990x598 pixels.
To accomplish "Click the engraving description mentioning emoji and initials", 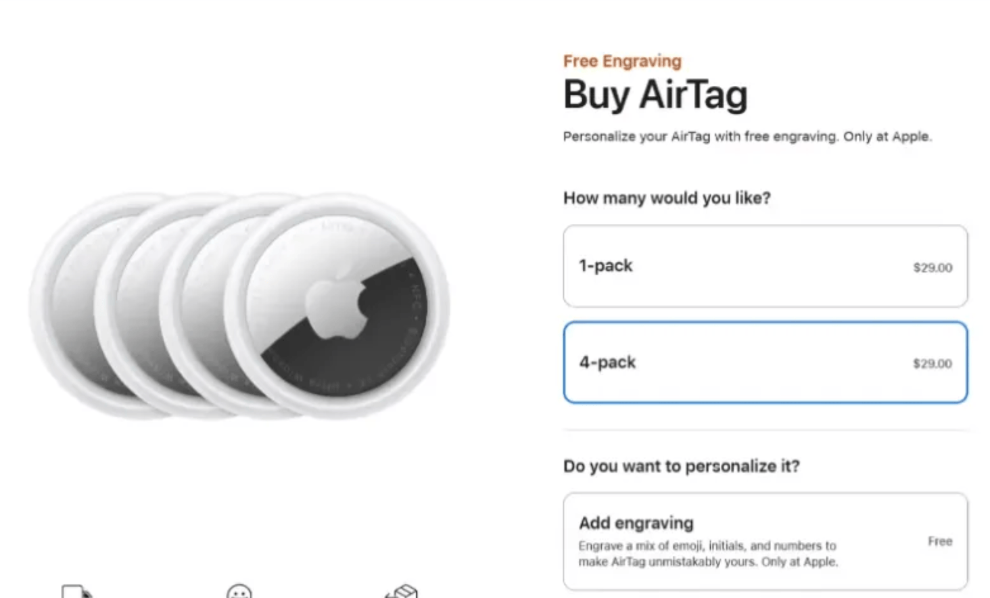I will 707,554.
